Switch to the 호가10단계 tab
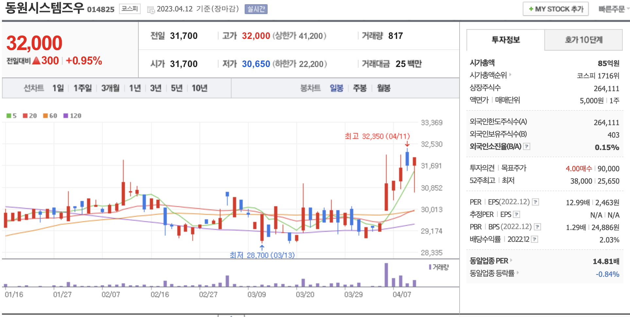 tap(583, 40)
